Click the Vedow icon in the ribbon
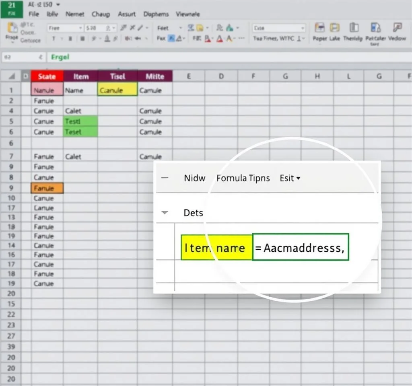Viewport: 412px width, 386px height. (397, 28)
